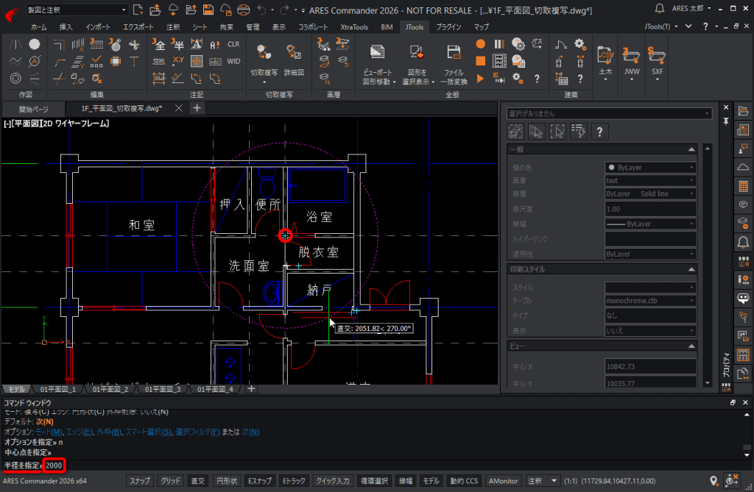Click the ビューポート図形移動 icon
This screenshot has width=754, height=492.
click(378, 52)
